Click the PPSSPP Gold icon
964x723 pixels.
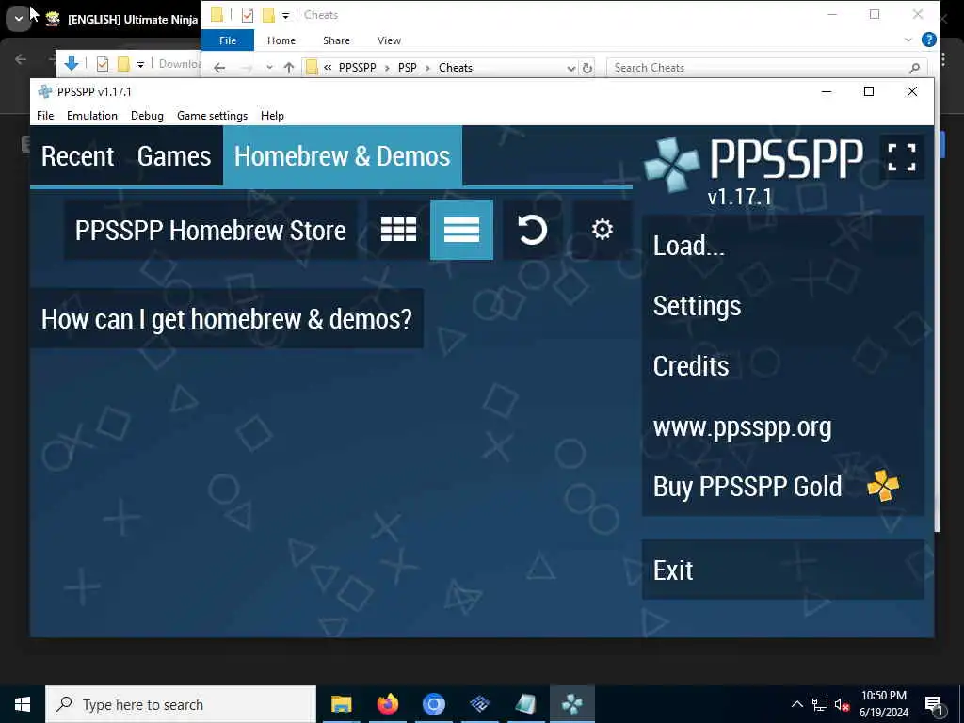pos(883,486)
